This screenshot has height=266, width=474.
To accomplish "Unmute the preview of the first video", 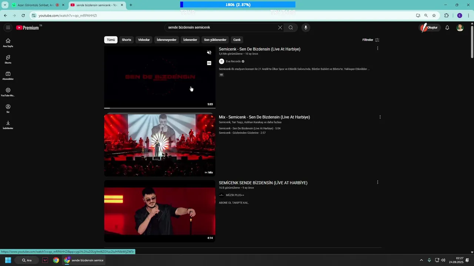I will coord(209,52).
